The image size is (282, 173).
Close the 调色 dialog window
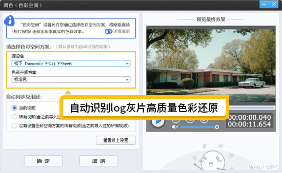274,4
